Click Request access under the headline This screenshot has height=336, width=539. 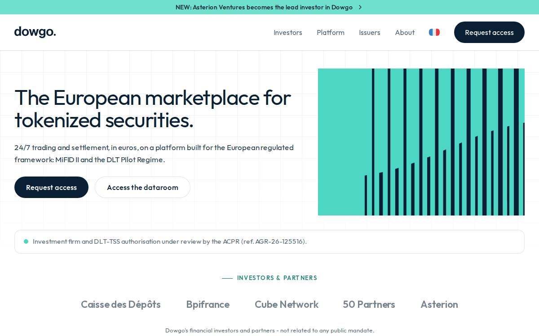tap(51, 187)
